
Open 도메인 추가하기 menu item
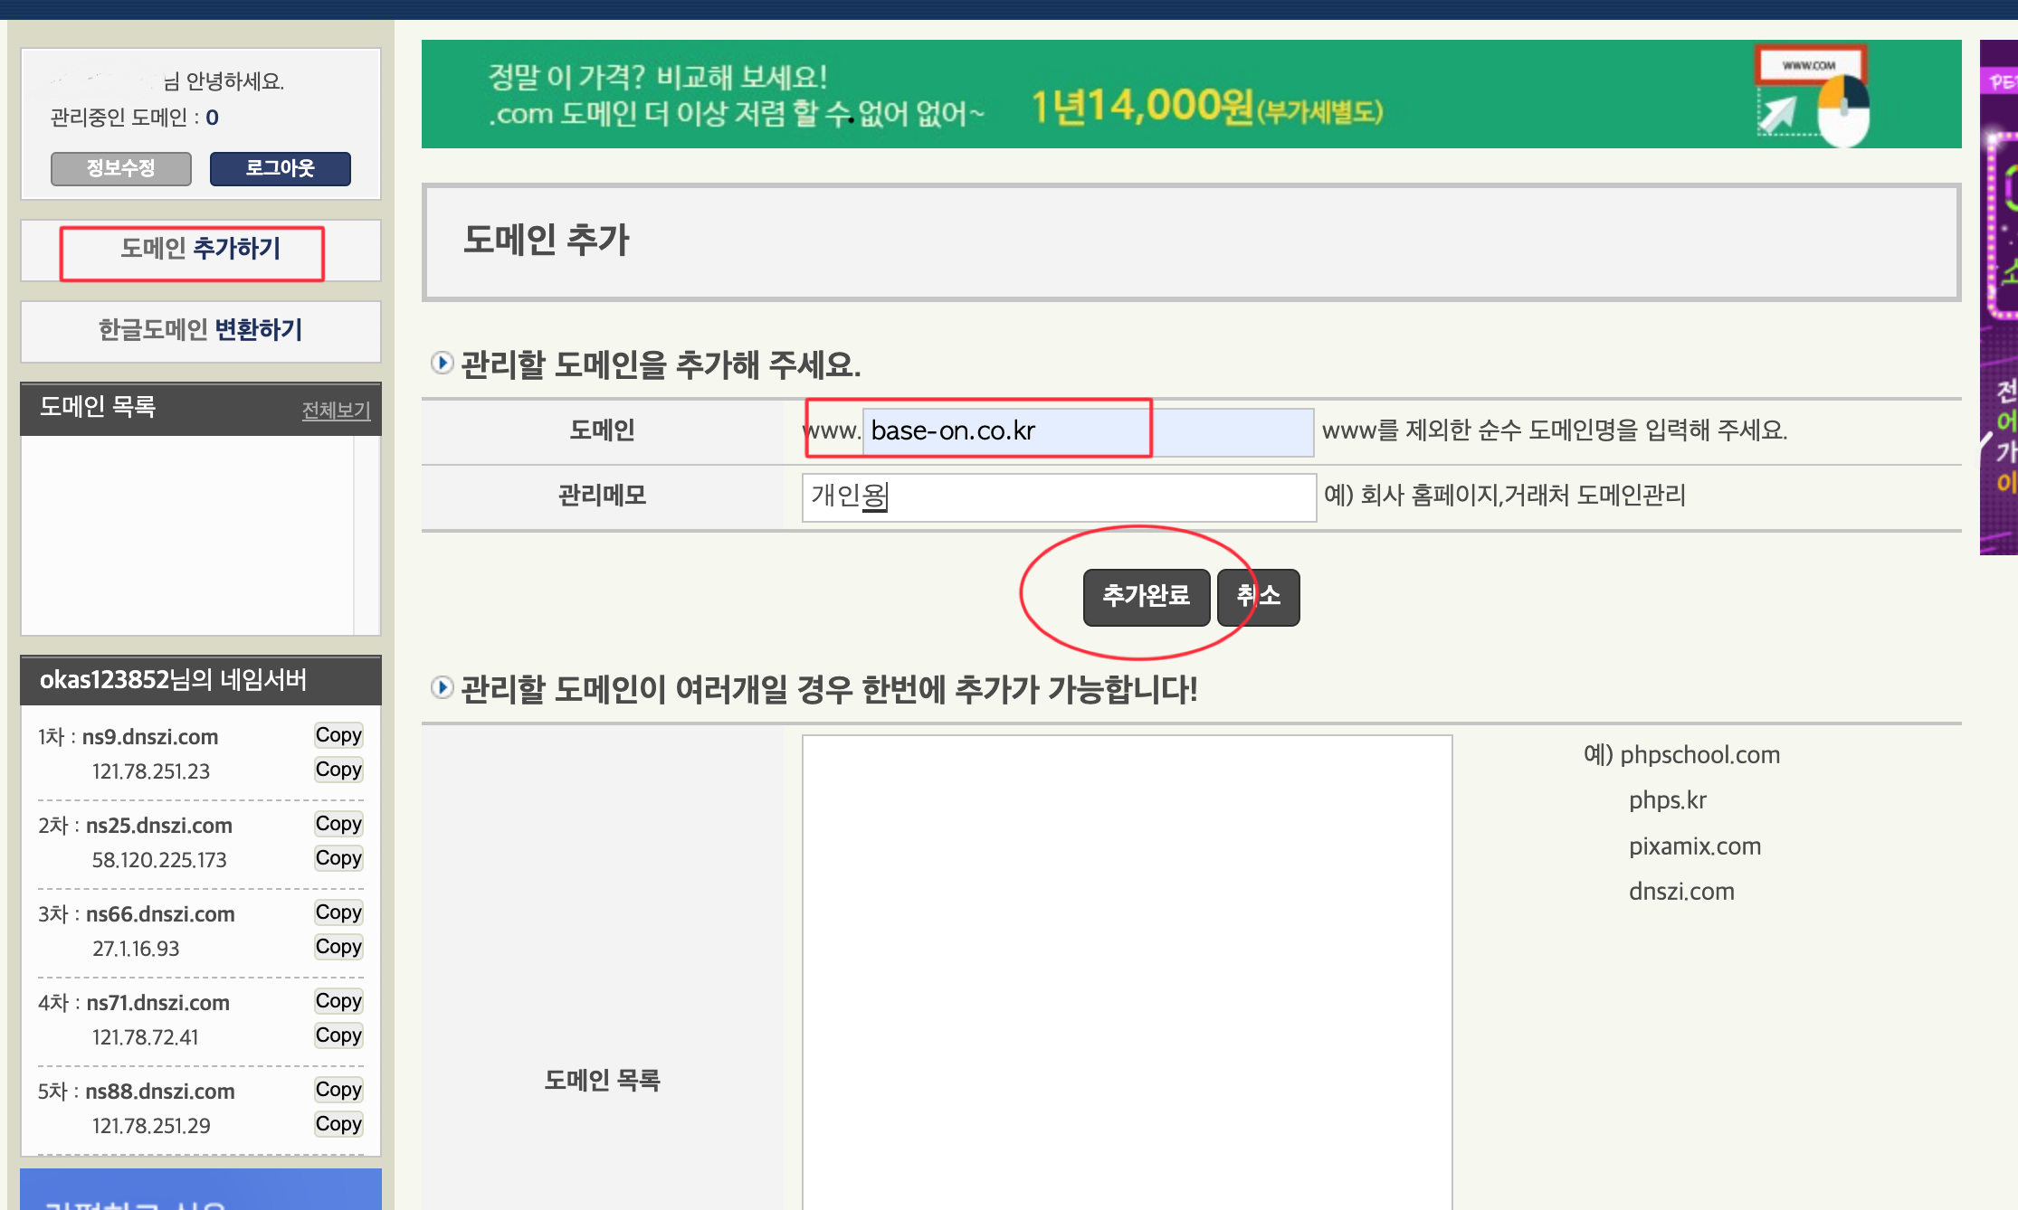[x=200, y=249]
